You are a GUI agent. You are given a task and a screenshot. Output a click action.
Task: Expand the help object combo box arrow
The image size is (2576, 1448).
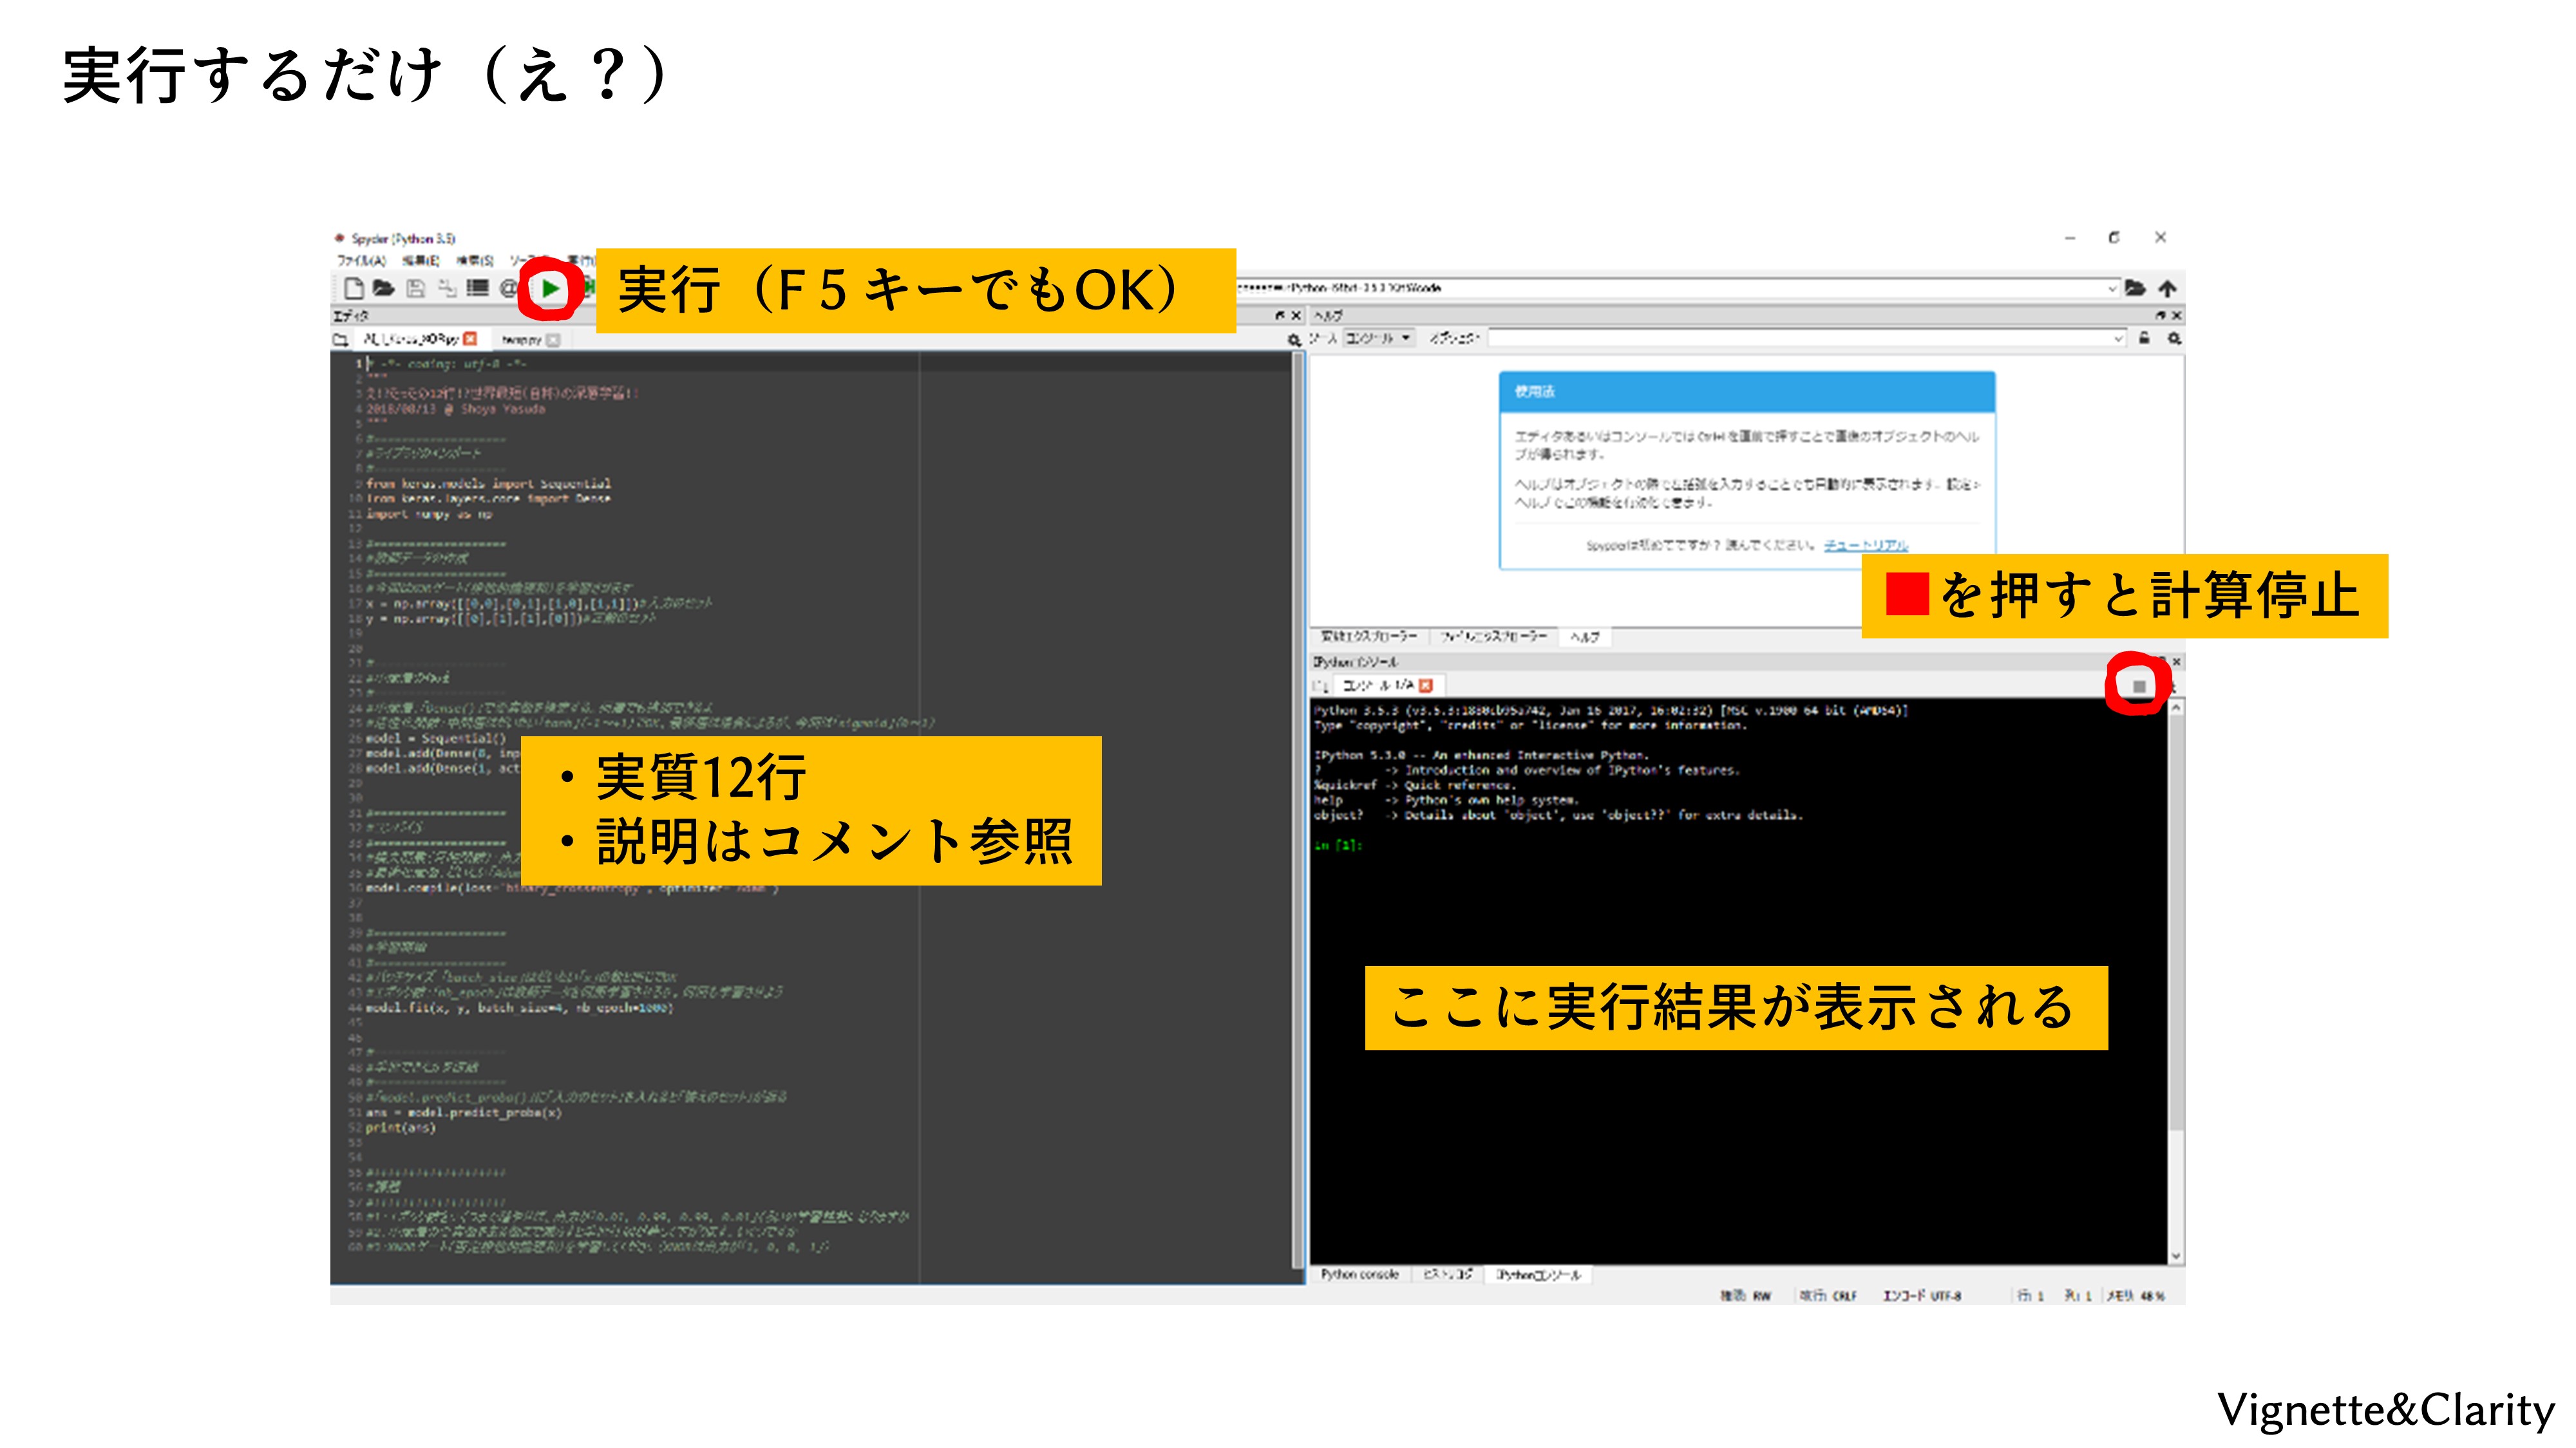2118,339
